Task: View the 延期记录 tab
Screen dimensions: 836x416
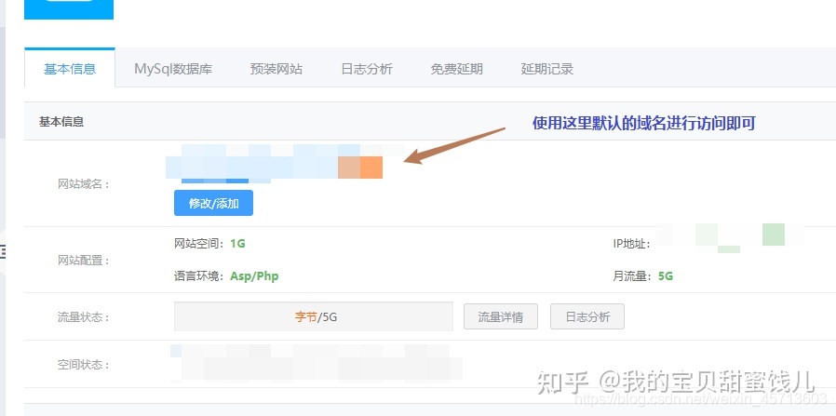Action: (547, 69)
